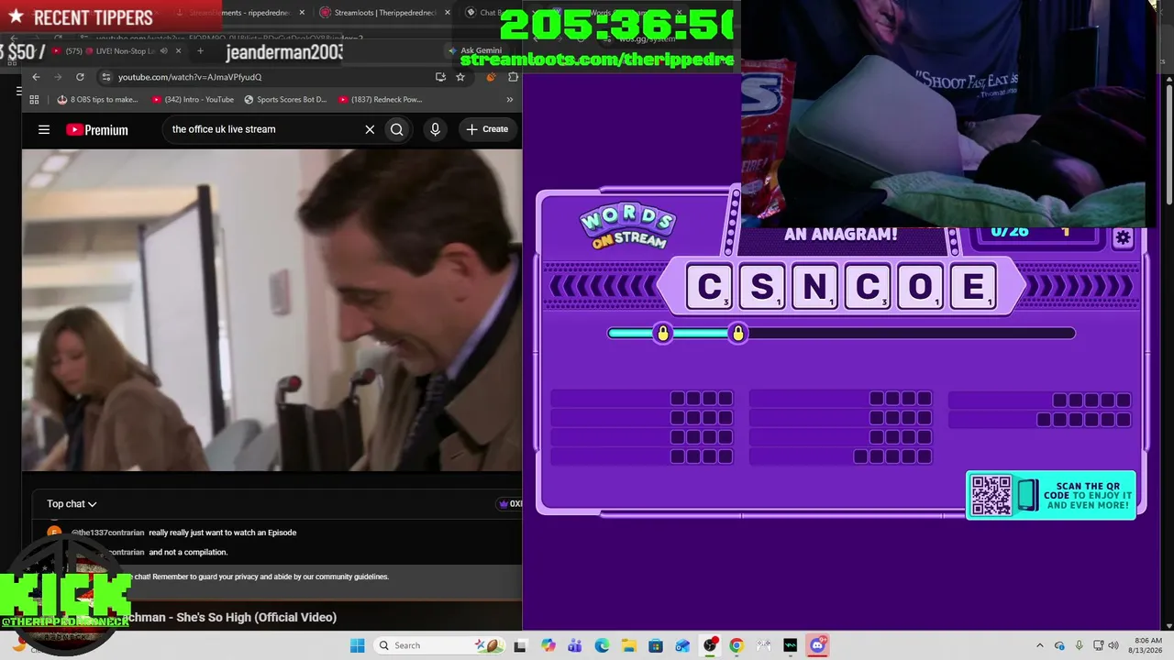The width and height of the screenshot is (1174, 660).
Task: Launch Copilot from the taskbar
Action: pos(548,645)
